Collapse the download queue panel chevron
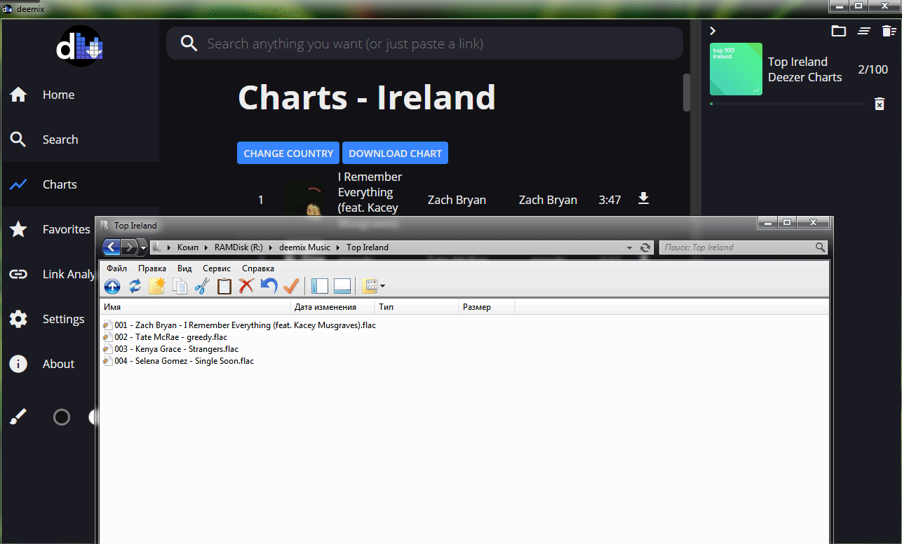Screen dimensions: 902x544 (712, 31)
